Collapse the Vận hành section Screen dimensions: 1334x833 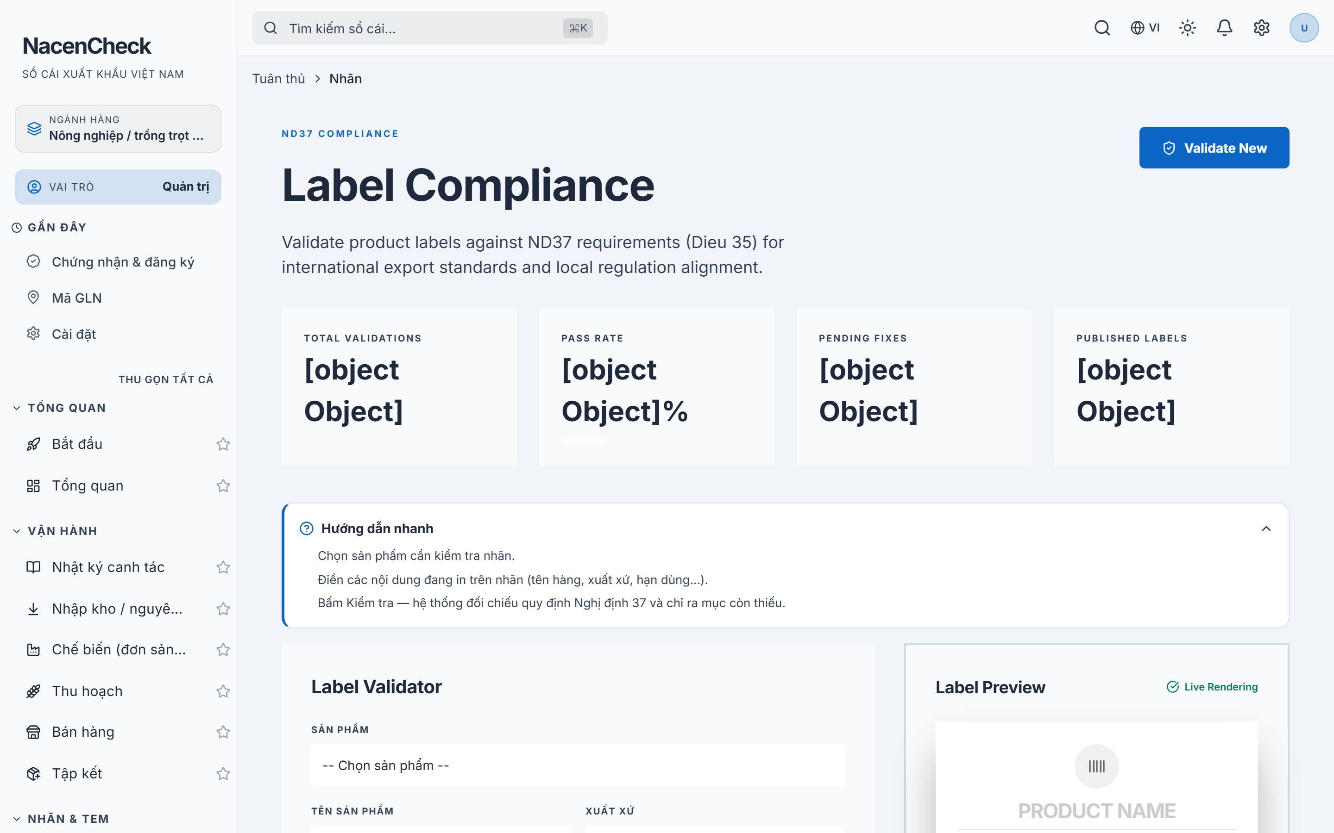point(55,531)
